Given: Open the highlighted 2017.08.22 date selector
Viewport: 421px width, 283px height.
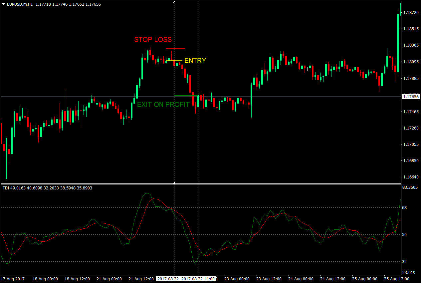Looking at the screenshot, I should [x=169, y=279].
